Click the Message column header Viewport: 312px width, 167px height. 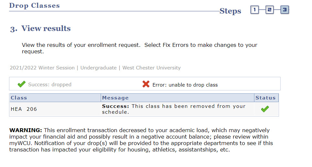115,98
